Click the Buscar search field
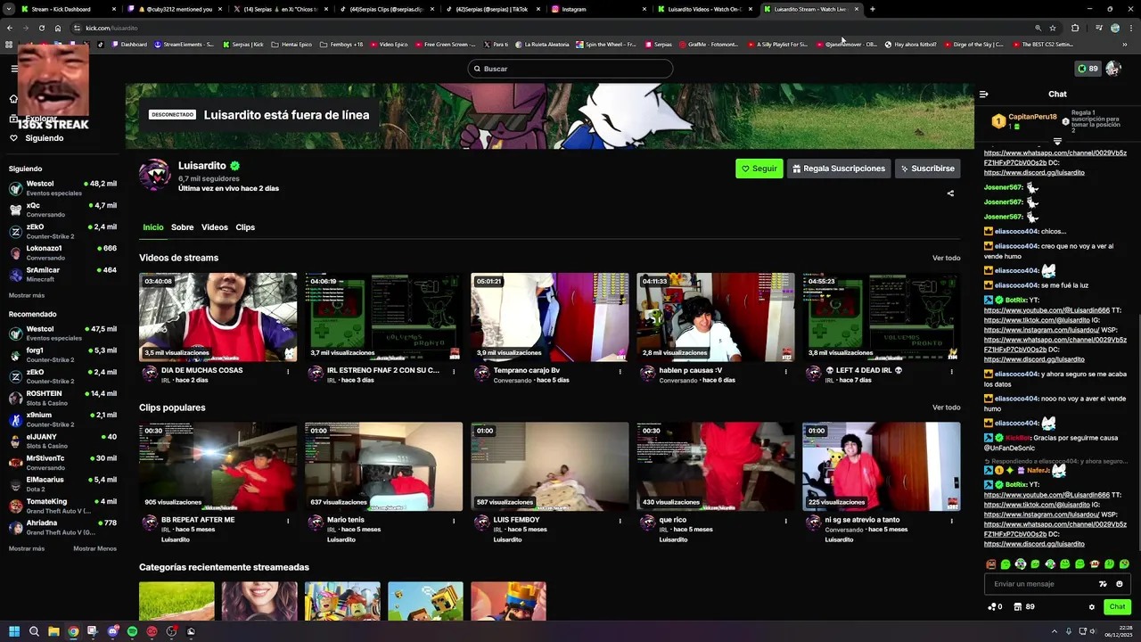The height and width of the screenshot is (642, 1141). coord(570,69)
